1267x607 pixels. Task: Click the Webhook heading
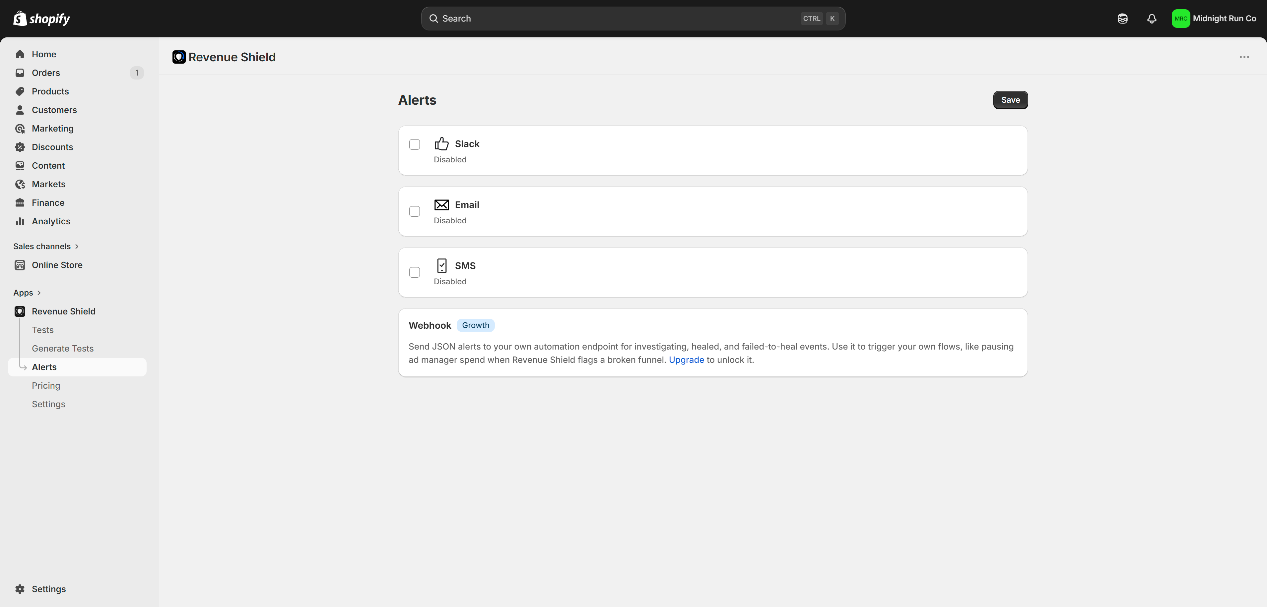[x=430, y=325]
